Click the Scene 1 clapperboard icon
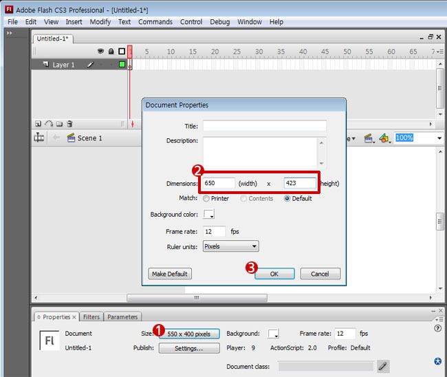 point(71,138)
